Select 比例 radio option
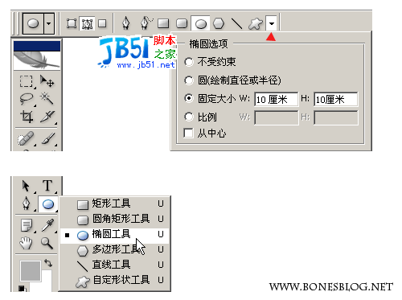 189,117
